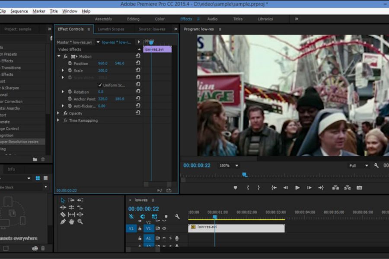Select the Pen tool in the timeline toolbar

63,221
